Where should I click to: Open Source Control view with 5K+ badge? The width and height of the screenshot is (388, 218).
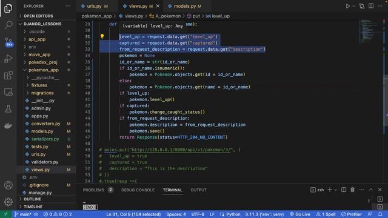8,42
